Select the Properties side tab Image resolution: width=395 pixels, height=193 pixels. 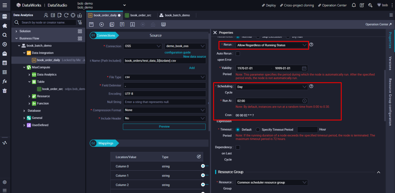[390, 40]
